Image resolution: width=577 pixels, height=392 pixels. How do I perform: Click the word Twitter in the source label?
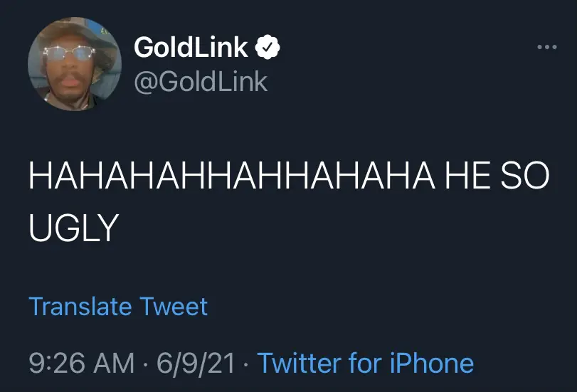point(298,363)
